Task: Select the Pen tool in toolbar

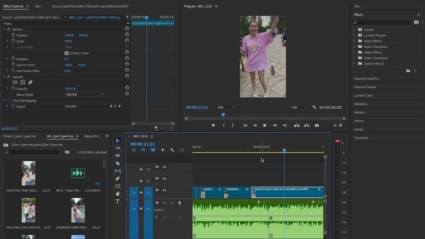Action: click(118, 179)
